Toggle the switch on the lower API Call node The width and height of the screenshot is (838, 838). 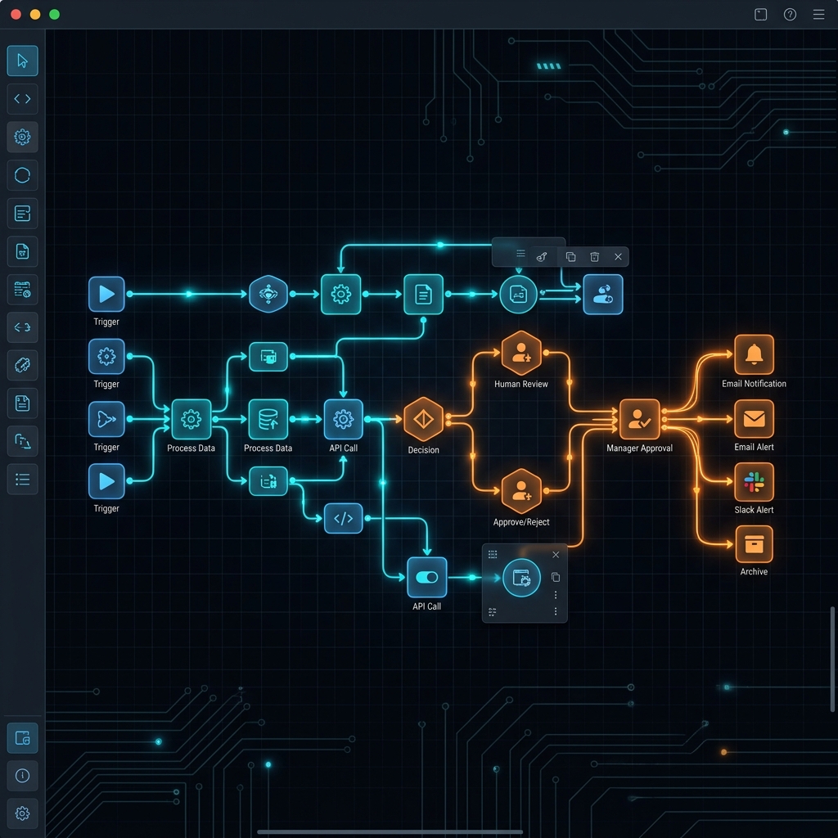pyautogui.click(x=426, y=577)
